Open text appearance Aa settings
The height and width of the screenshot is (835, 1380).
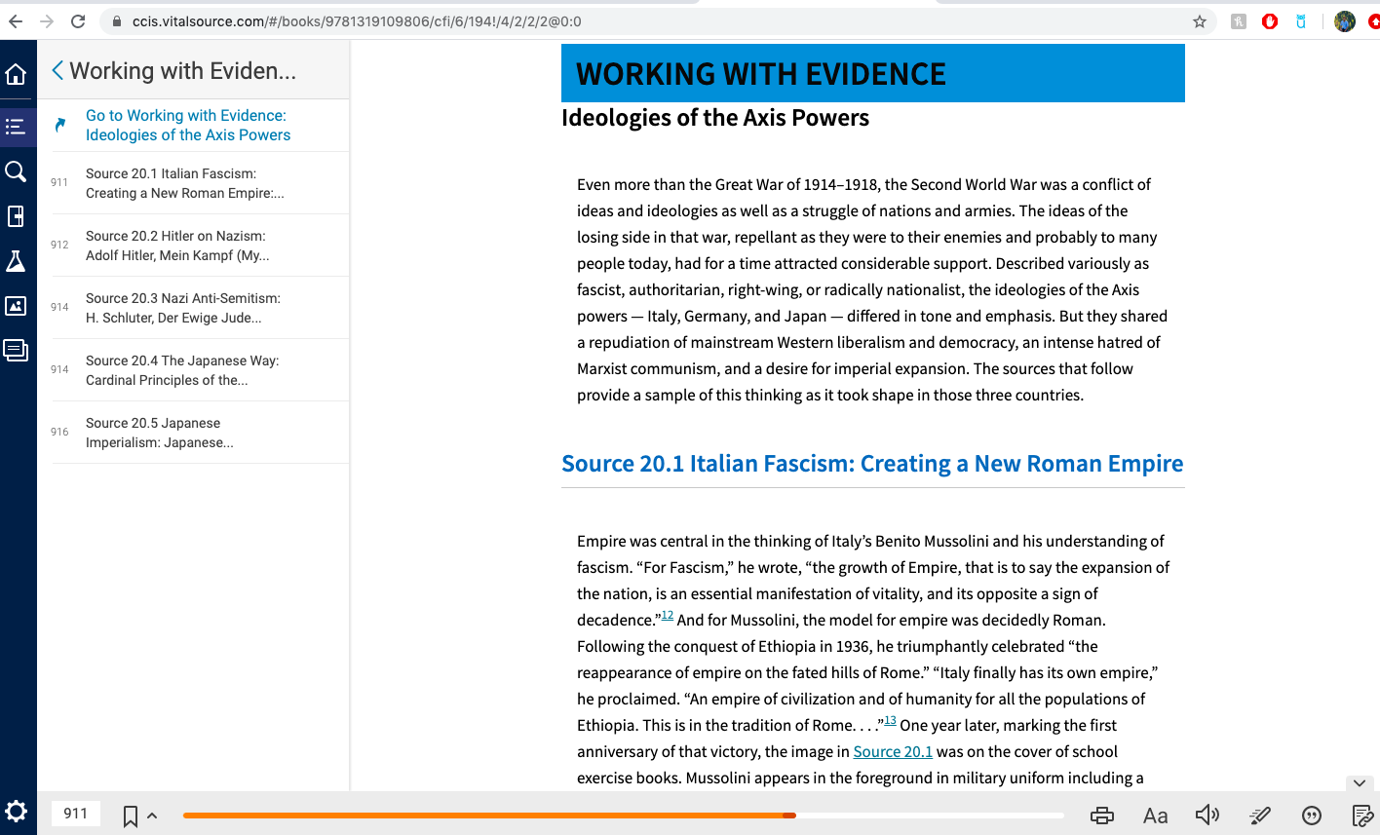click(x=1155, y=816)
